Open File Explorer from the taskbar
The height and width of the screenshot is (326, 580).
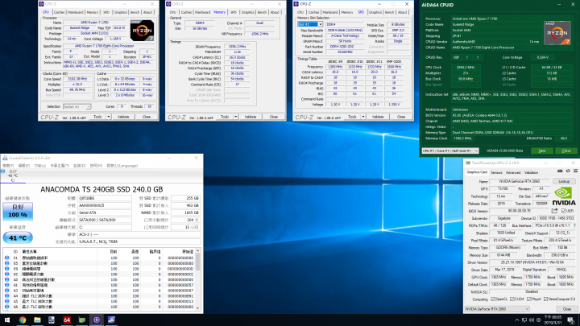(37, 320)
